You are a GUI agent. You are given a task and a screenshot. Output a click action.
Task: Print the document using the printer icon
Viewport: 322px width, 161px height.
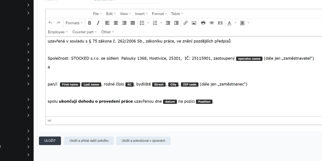click(x=203, y=23)
